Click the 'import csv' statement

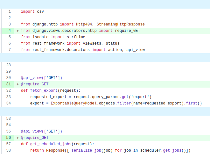32,11
